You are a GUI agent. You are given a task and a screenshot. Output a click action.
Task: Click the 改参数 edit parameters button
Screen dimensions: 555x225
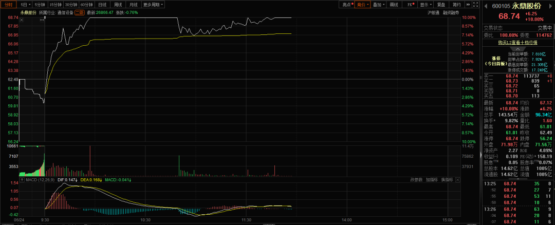point(417,180)
